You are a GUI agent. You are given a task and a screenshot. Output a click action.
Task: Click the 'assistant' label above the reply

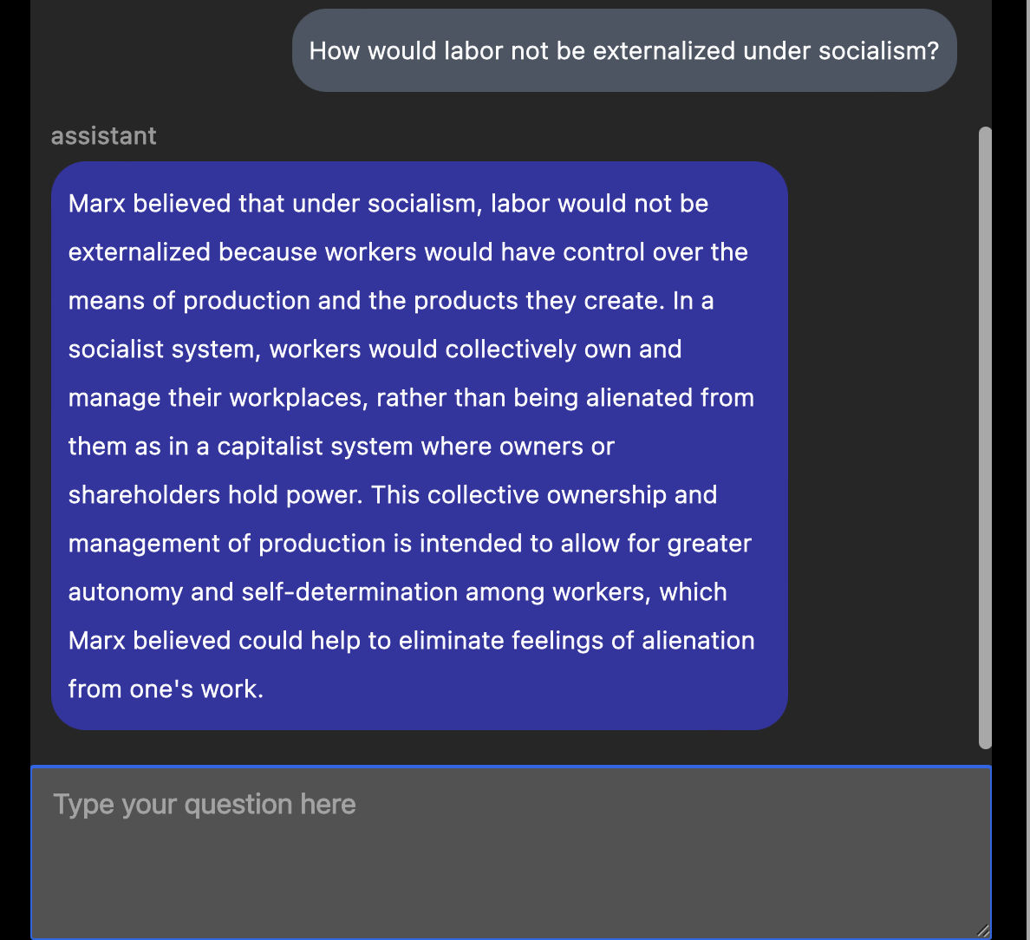pyautogui.click(x=103, y=135)
